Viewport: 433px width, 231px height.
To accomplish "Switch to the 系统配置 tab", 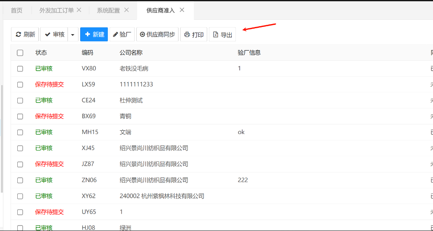I will 108,11.
